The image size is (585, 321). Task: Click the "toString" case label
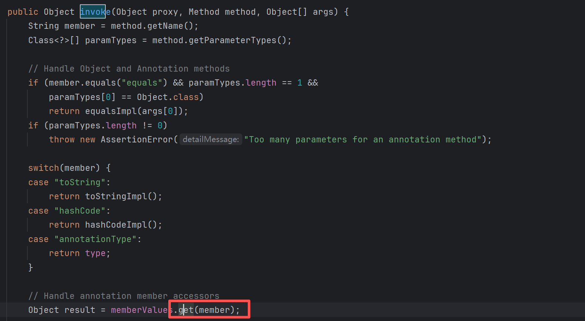[x=80, y=182]
